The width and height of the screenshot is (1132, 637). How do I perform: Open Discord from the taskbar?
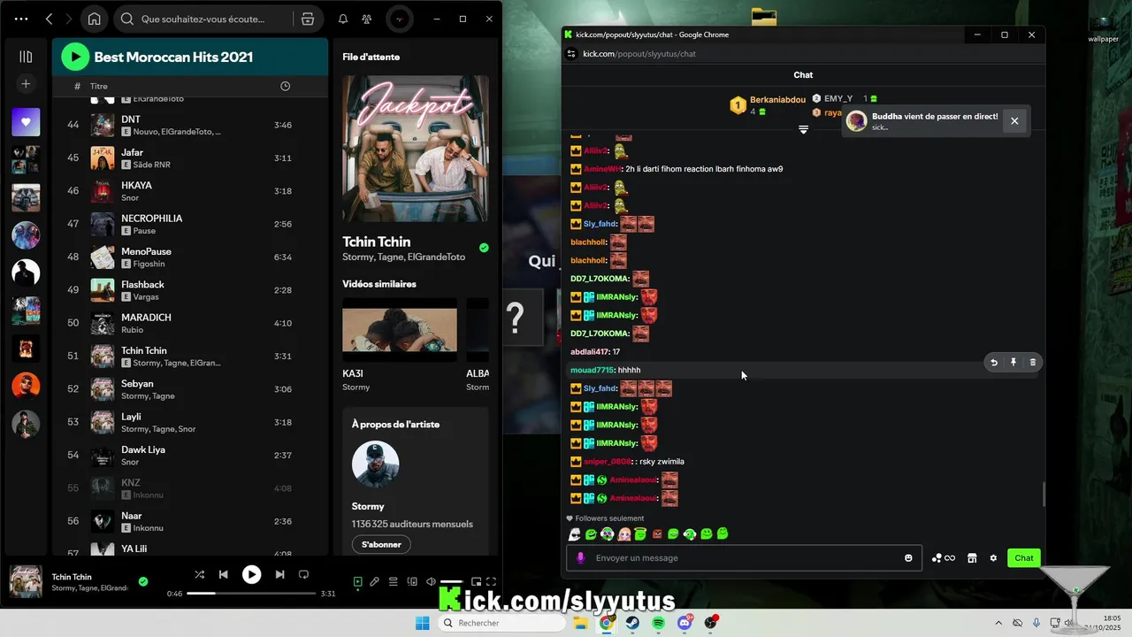(685, 623)
